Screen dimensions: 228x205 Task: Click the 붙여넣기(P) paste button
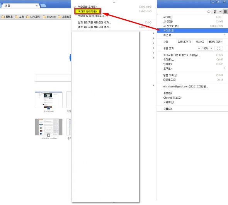point(215,42)
